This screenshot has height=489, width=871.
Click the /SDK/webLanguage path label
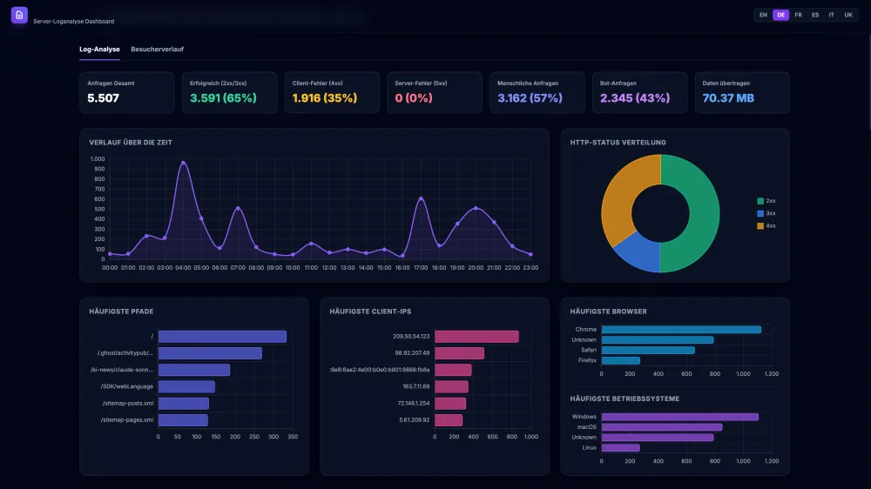[126, 386]
